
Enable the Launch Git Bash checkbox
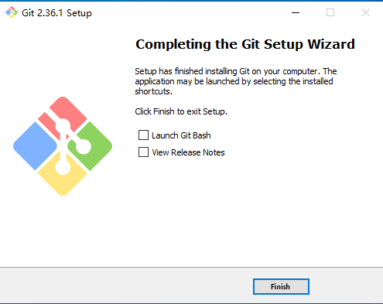(x=143, y=135)
